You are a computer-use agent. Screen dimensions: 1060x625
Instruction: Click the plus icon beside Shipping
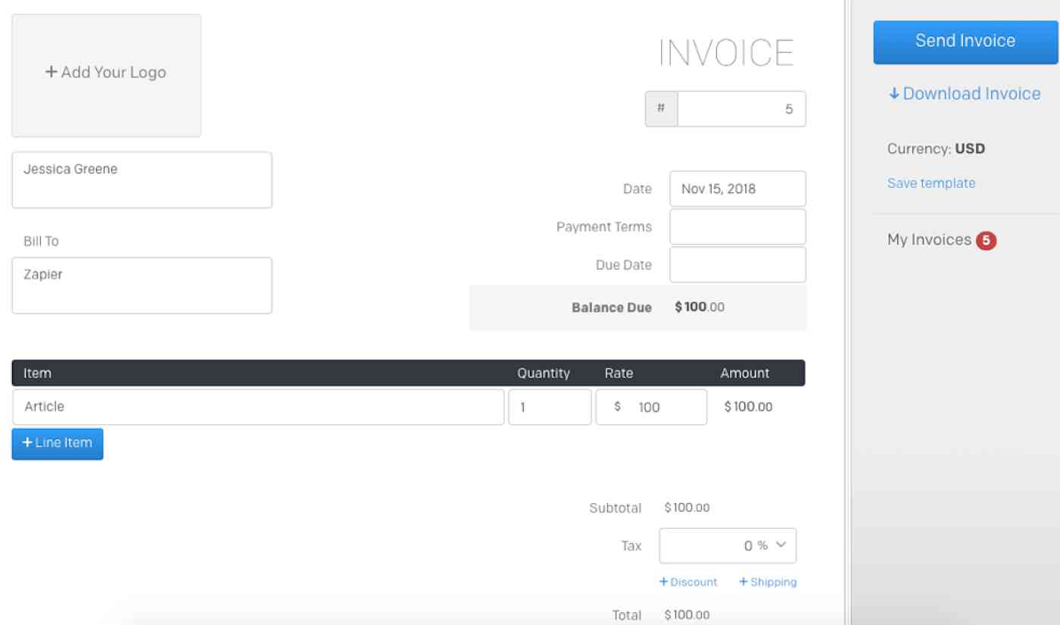tap(743, 582)
